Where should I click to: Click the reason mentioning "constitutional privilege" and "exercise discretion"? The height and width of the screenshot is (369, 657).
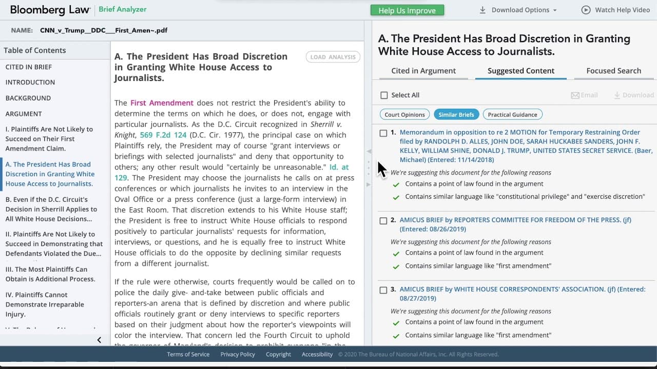pos(525,197)
